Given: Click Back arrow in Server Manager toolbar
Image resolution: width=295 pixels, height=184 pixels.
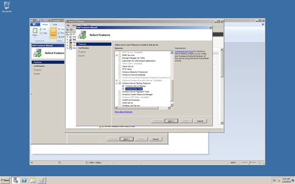Looking at the screenshot, I should click(x=68, y=30).
